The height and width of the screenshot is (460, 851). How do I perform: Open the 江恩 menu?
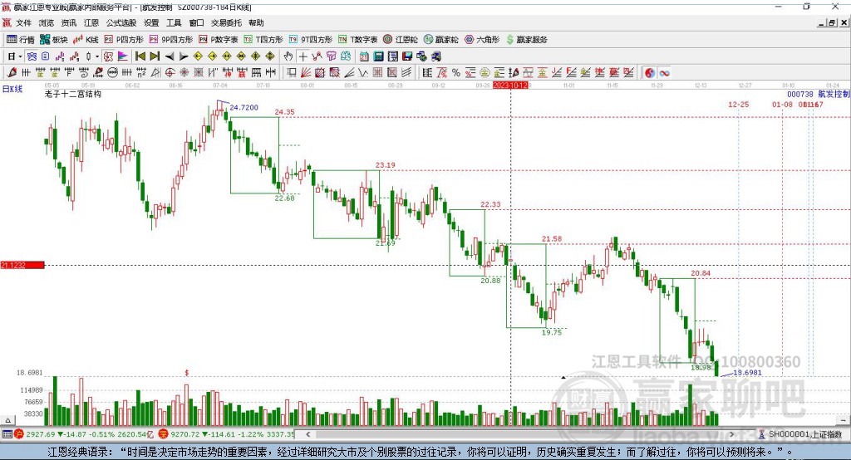pos(91,22)
